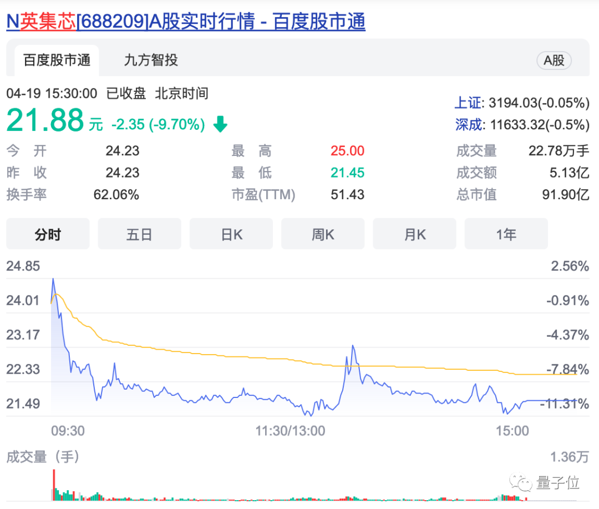This screenshot has width=599, height=509.
Task: Click the 最低 value 21.45
Action: coord(347,173)
